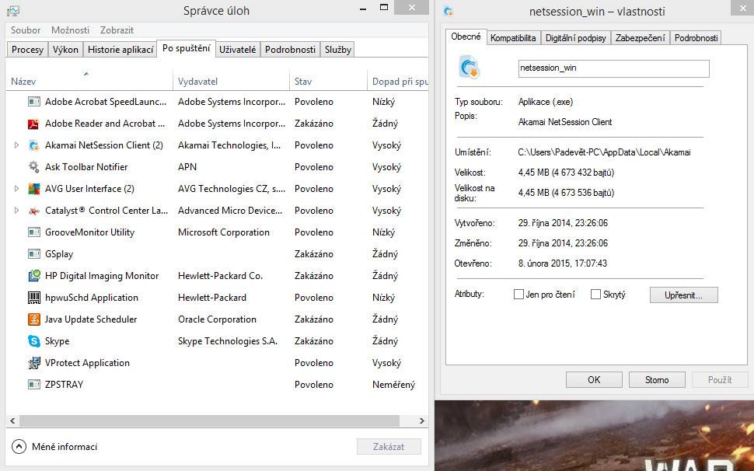Click the 'Akamai NetSession Client' description text
Screen dimensions: 754x471
coord(565,122)
